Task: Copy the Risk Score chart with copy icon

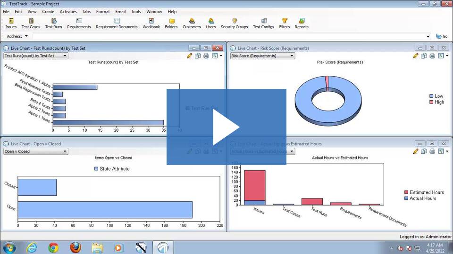Action: pos(424,56)
